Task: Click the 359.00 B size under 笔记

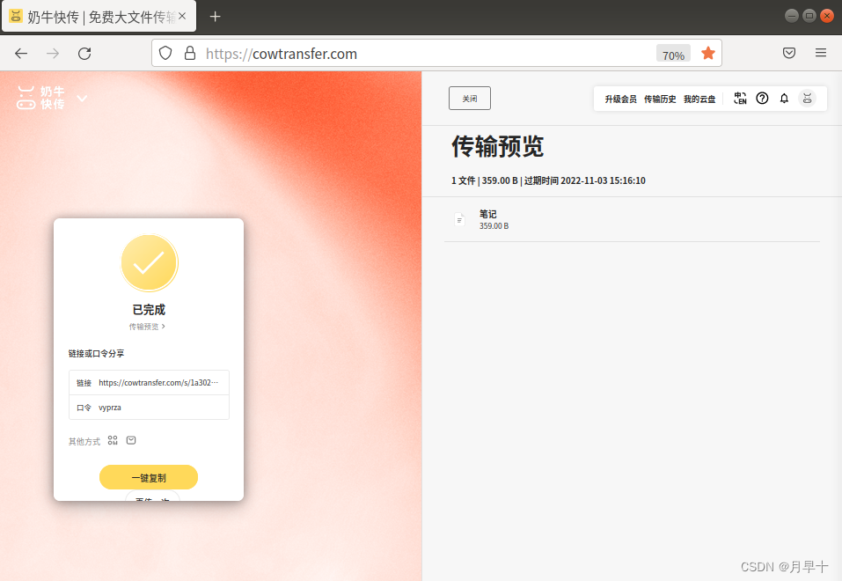Action: click(x=494, y=226)
